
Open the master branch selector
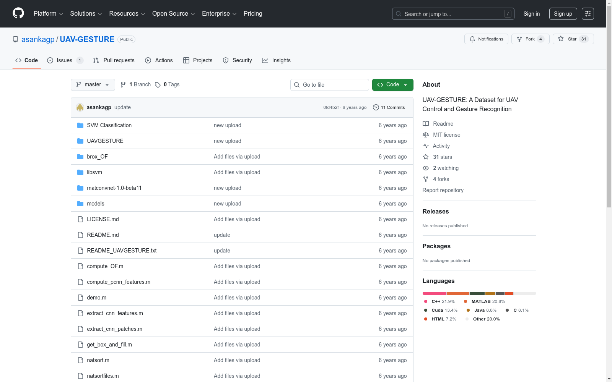click(93, 85)
